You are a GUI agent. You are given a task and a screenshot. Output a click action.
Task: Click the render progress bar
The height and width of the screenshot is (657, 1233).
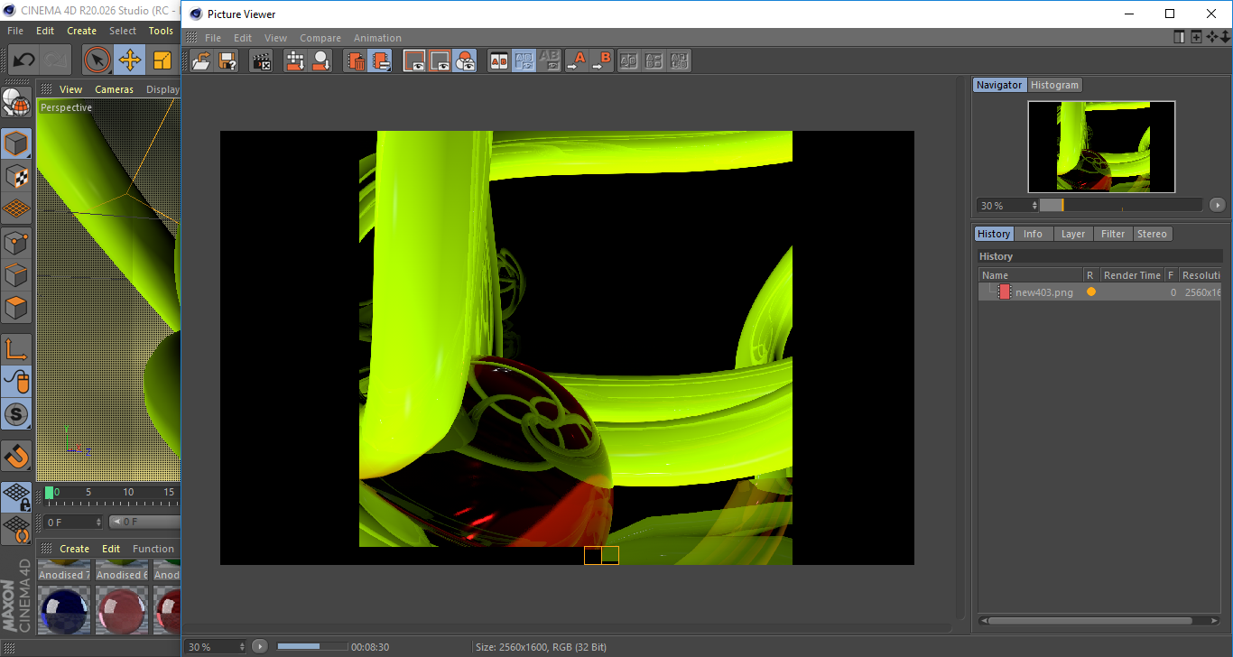[x=312, y=646]
